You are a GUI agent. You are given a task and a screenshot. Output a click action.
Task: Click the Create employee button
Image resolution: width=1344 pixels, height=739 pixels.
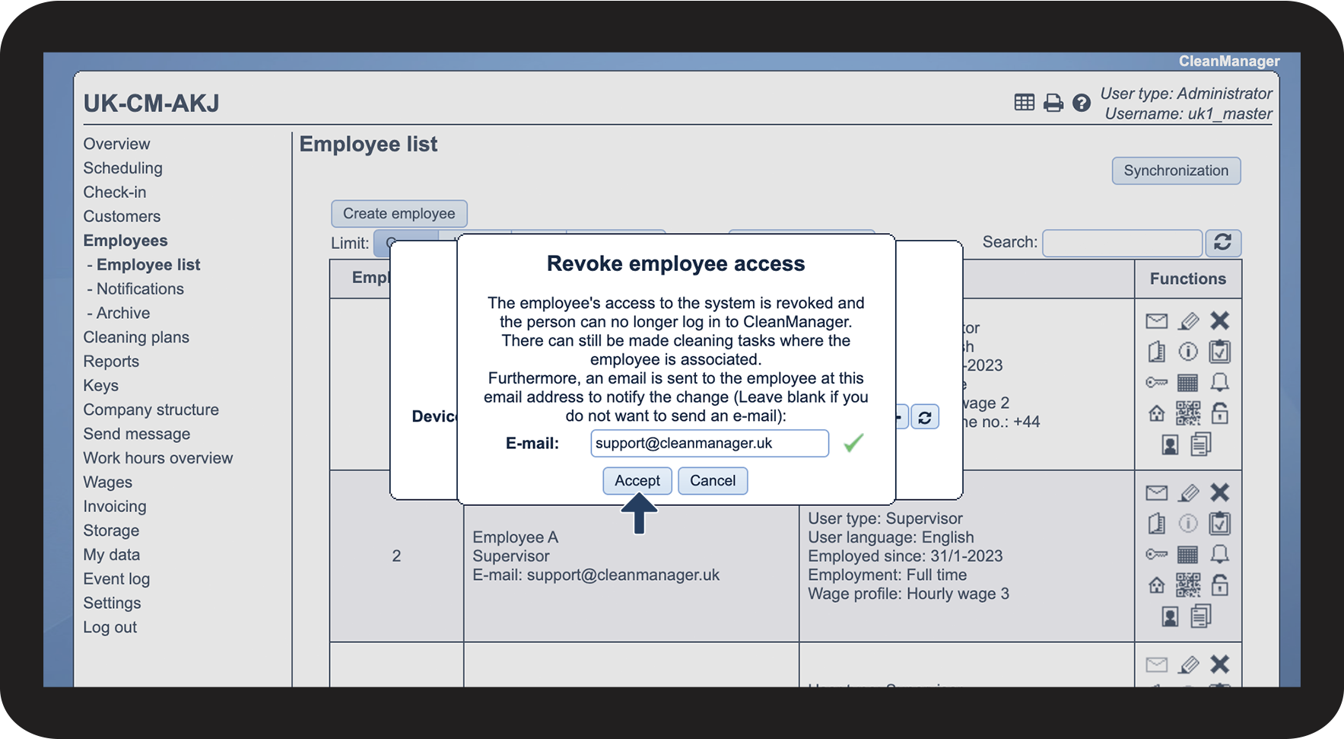point(399,214)
